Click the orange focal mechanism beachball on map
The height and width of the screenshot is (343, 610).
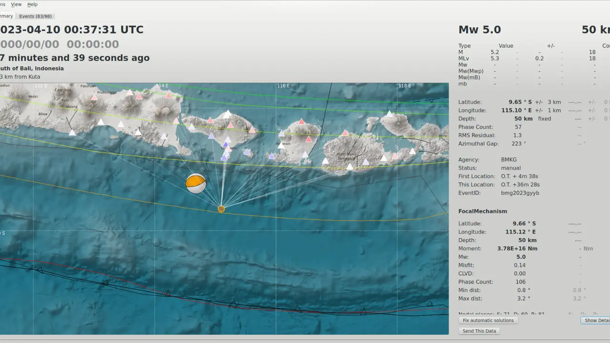(x=196, y=183)
